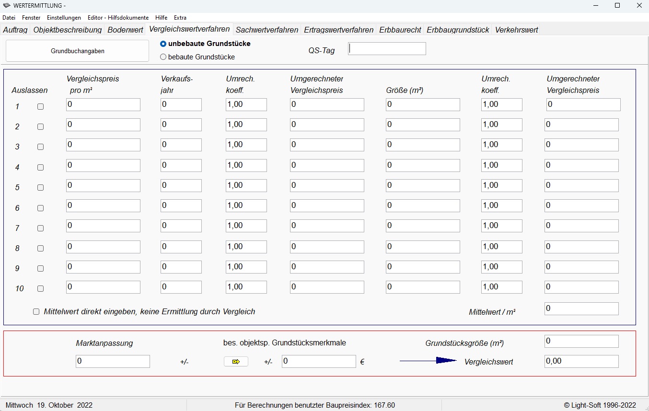Check Auslassen checkbox for row 8
This screenshot has height=411, width=649.
pyautogui.click(x=40, y=248)
